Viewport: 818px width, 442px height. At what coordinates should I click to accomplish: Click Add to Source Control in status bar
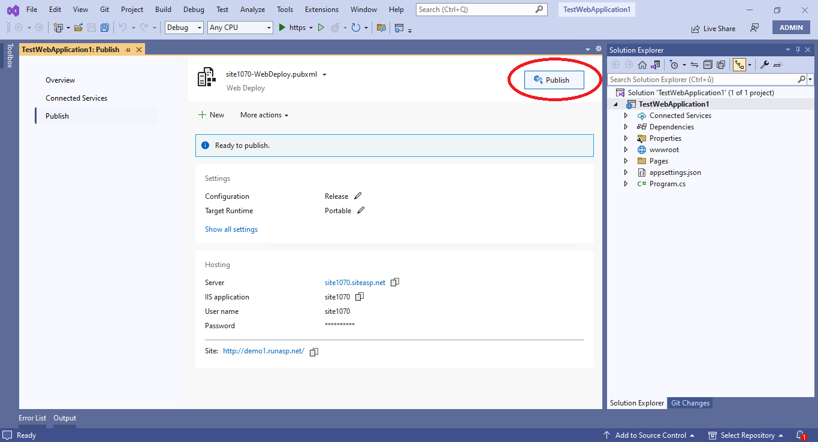click(x=650, y=435)
